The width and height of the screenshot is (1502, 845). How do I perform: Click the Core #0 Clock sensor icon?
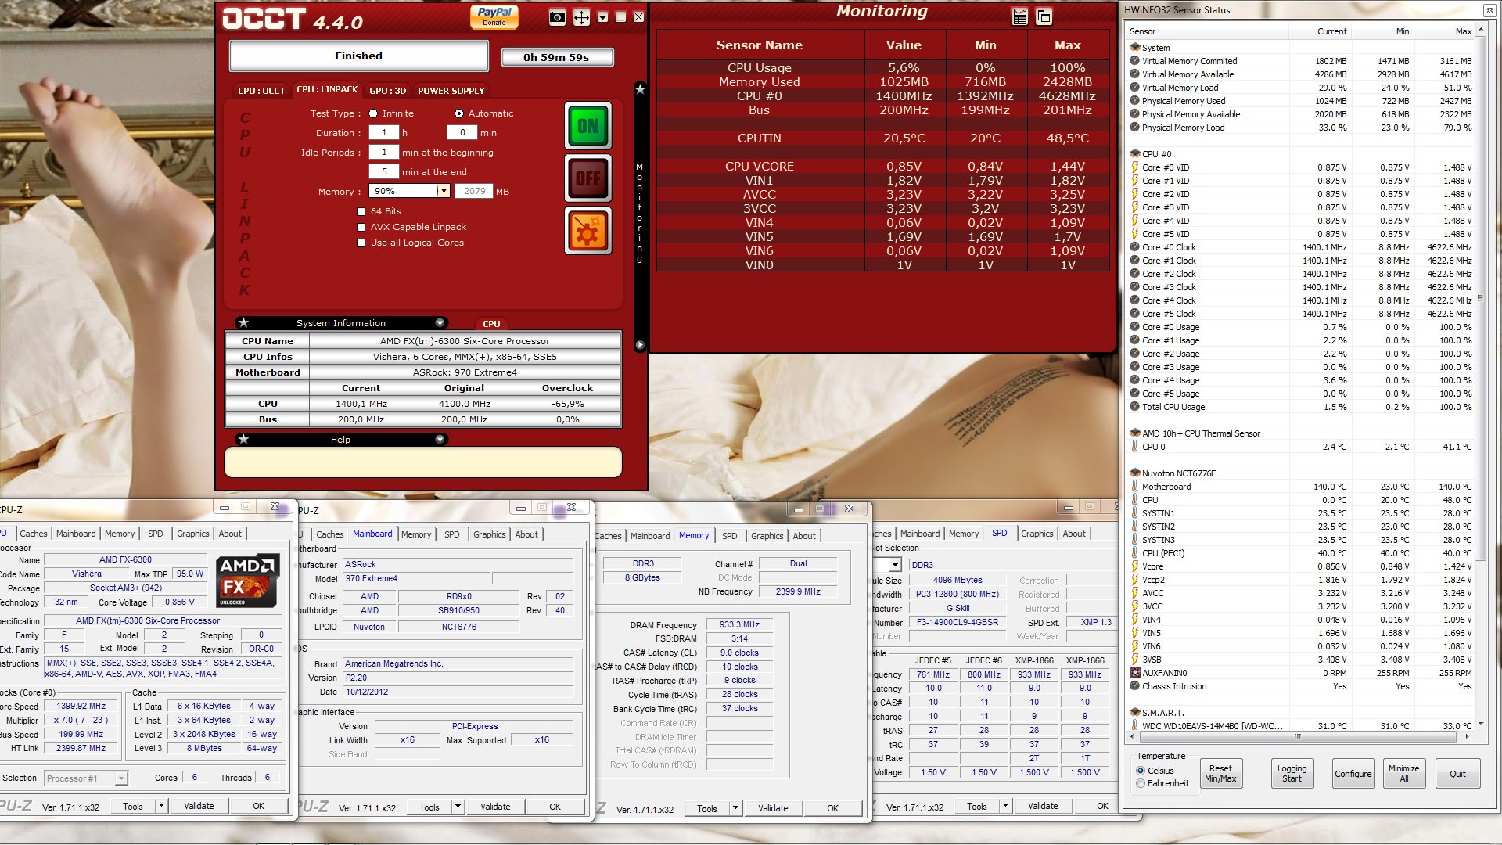[1135, 247]
